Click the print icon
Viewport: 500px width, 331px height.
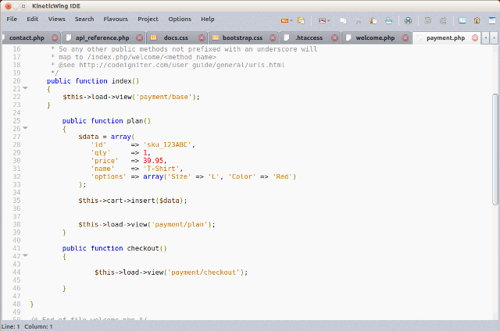[x=407, y=20]
